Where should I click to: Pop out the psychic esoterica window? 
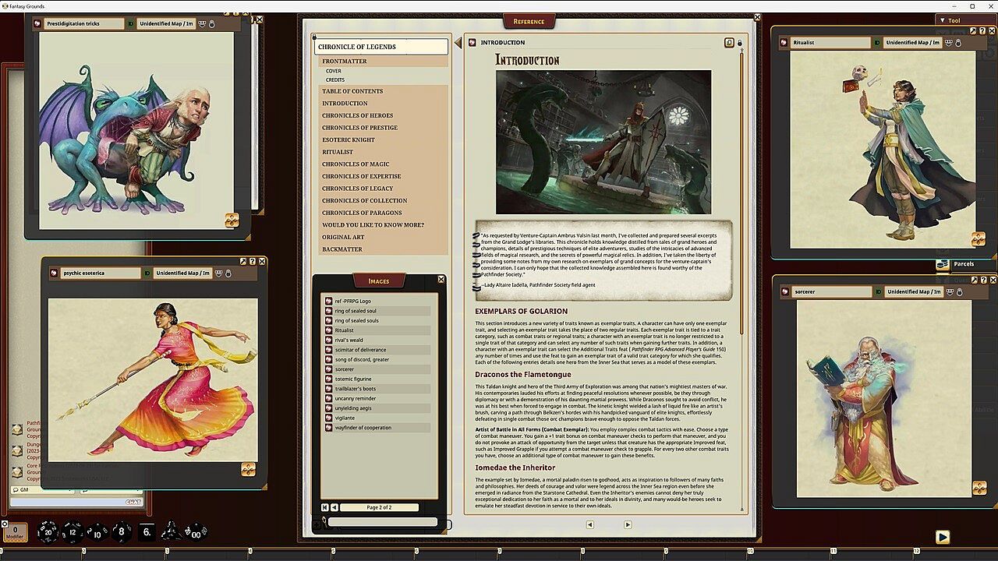click(x=243, y=262)
